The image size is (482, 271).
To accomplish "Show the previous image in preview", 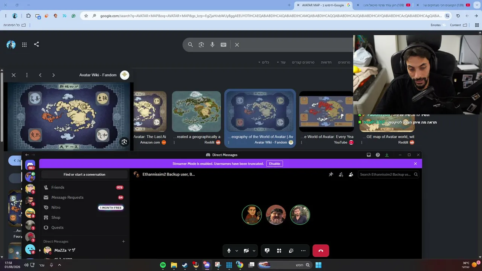I will (x=40, y=75).
